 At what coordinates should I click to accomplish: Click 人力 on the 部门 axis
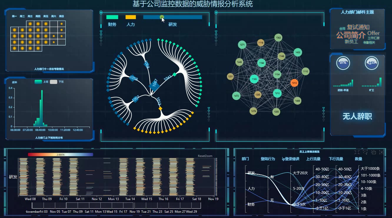pyautogui.click(x=251, y=189)
